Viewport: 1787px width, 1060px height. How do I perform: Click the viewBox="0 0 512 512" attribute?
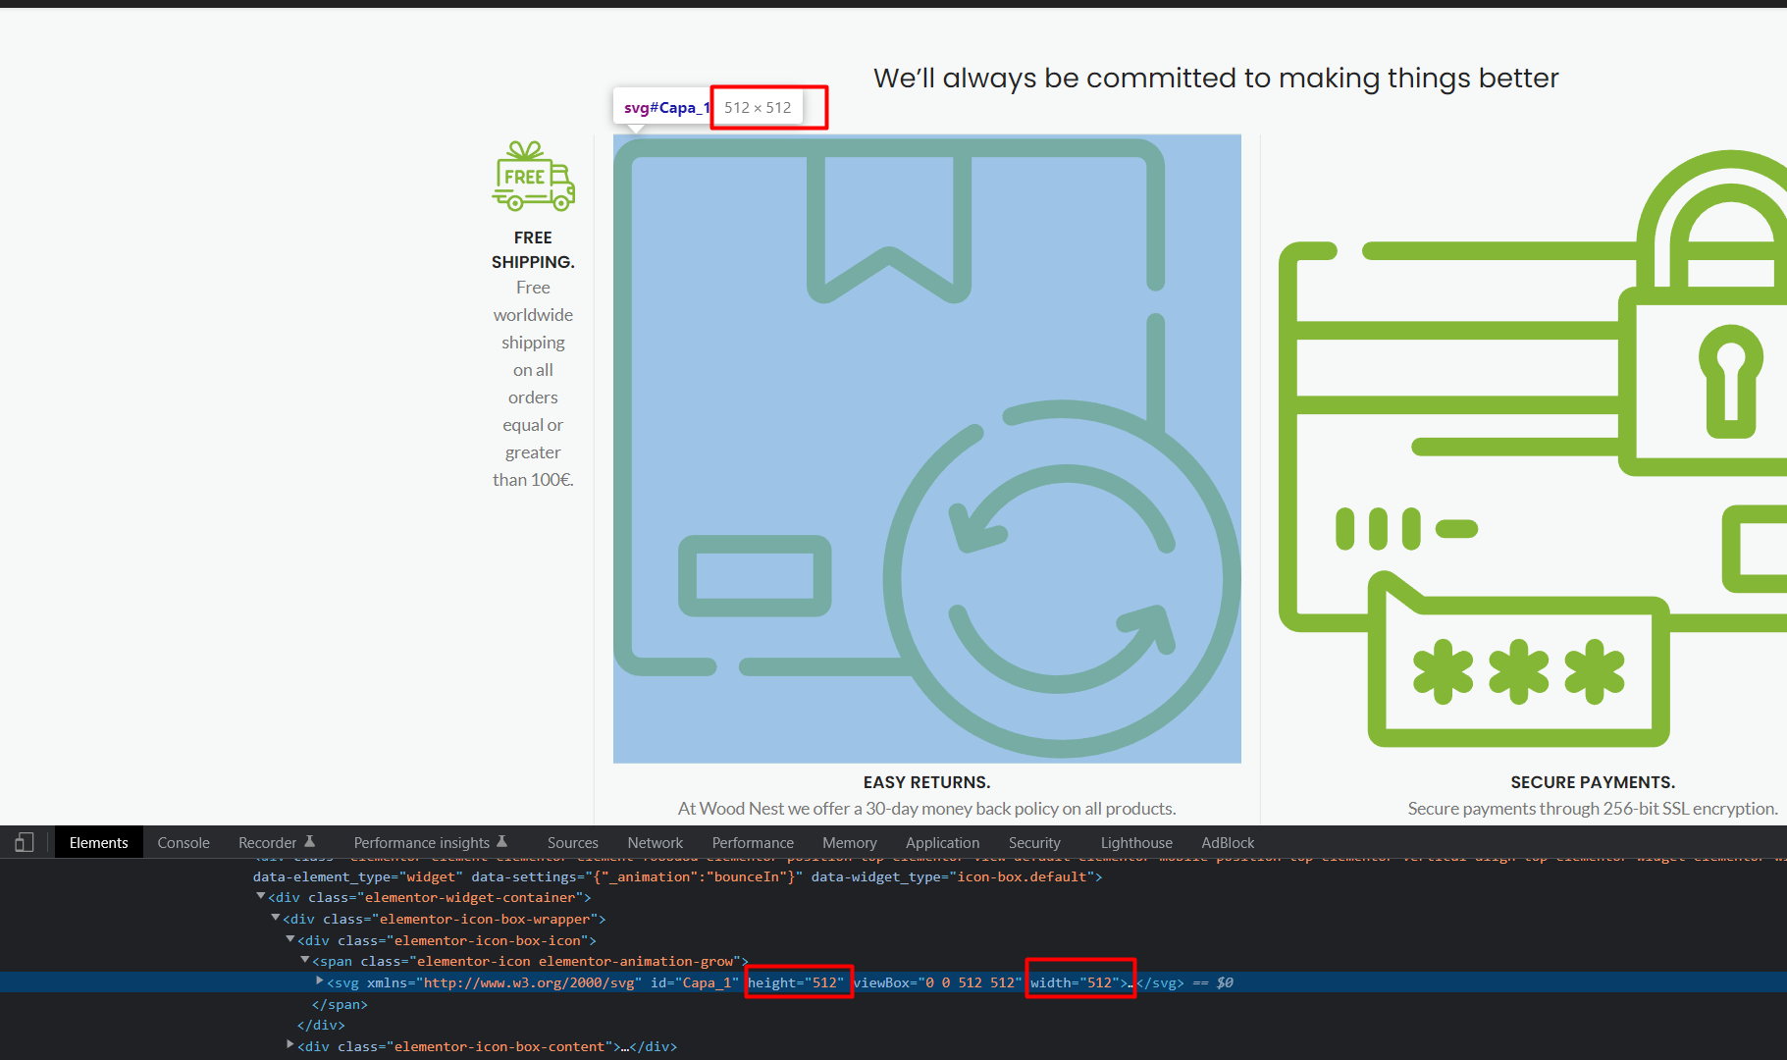(938, 982)
